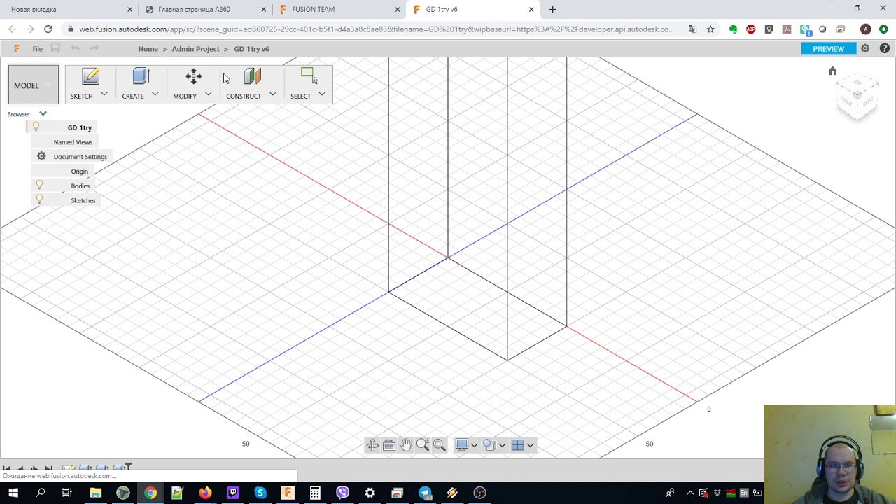Open the Windows Start menu
Screen dimensions: 896x504
pyautogui.click(x=13, y=493)
